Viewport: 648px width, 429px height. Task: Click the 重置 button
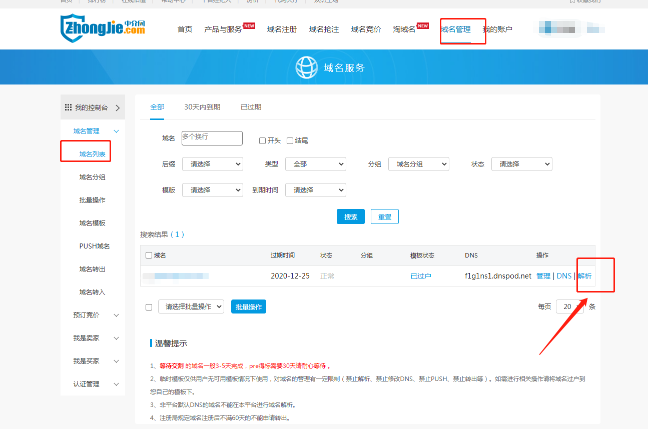click(x=384, y=217)
